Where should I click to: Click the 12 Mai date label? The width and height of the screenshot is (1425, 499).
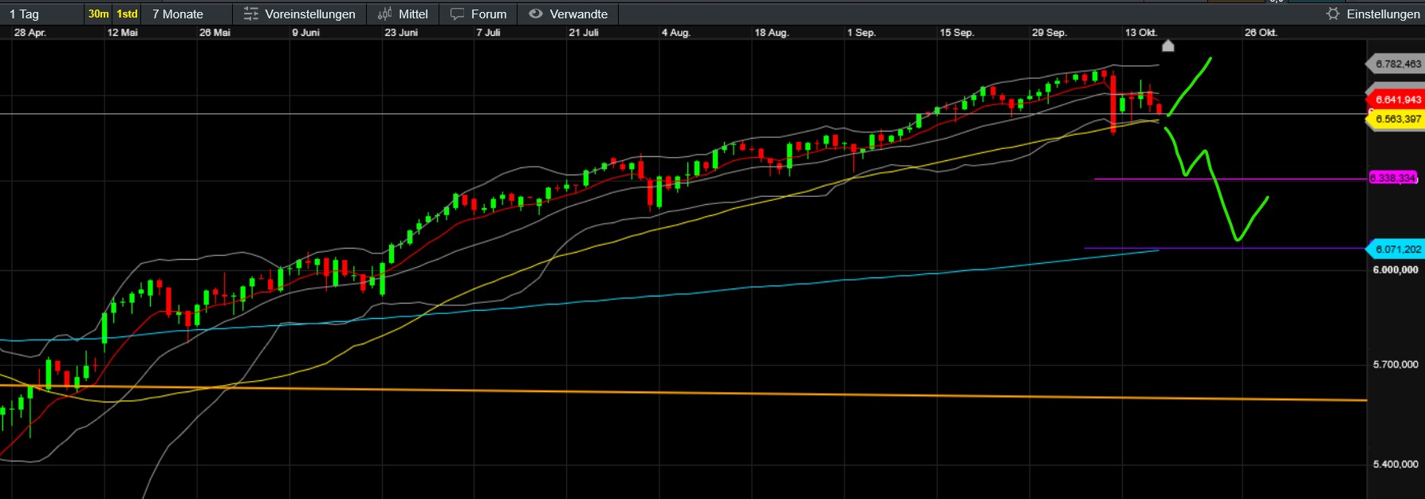click(x=123, y=33)
